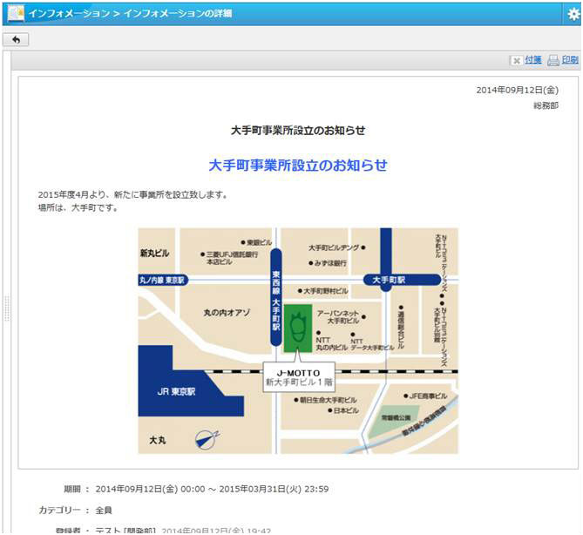Click the green building icon on map
Image resolution: width=583 pixels, height=535 pixels.
(297, 328)
